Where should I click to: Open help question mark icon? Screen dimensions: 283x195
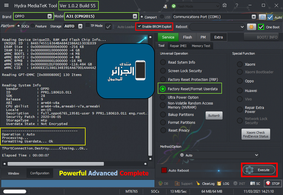point(237,5)
